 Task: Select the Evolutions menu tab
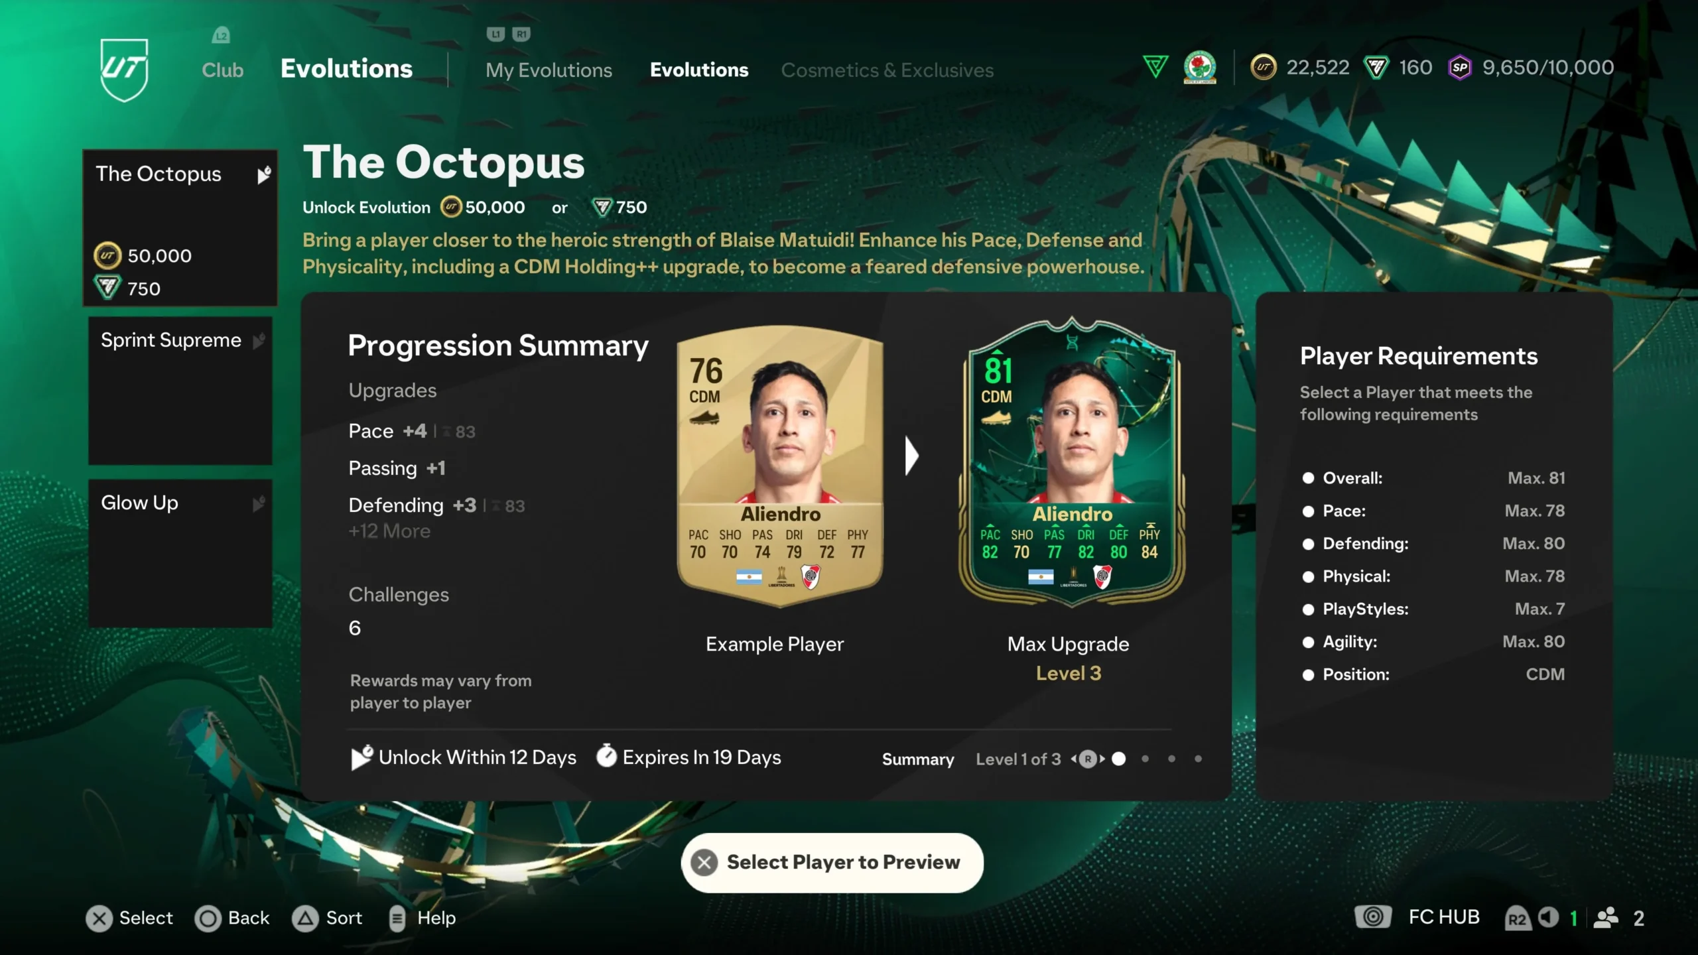[x=700, y=69]
